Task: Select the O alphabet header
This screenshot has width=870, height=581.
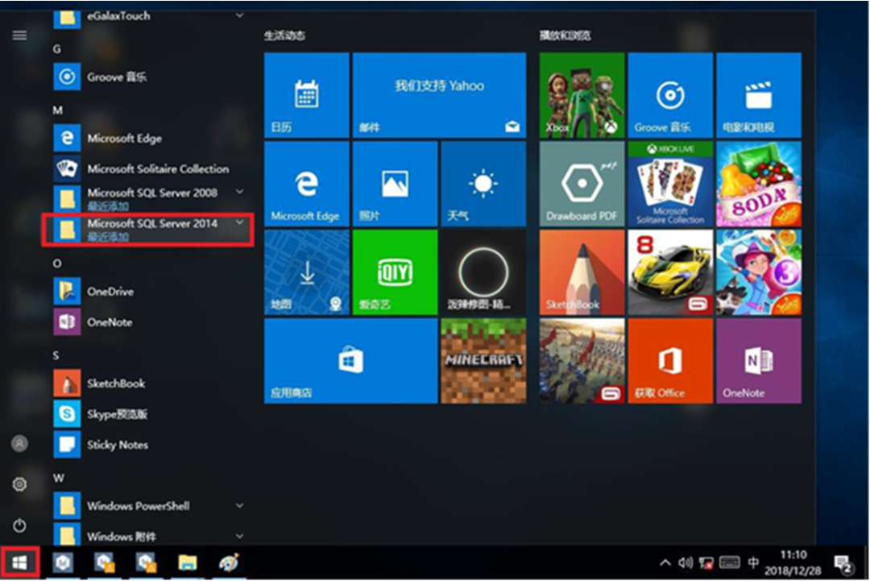Action: [57, 264]
